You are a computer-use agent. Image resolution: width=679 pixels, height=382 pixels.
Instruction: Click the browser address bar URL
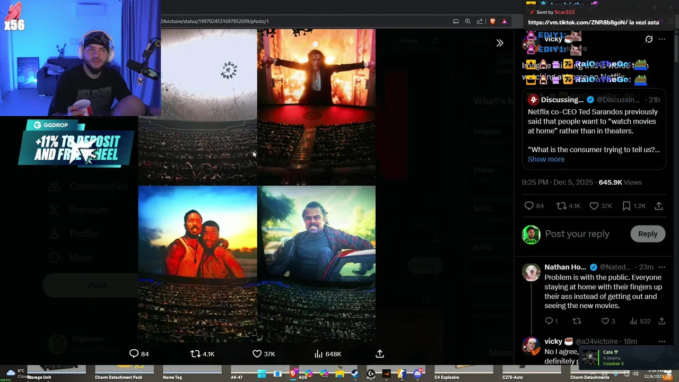215,21
